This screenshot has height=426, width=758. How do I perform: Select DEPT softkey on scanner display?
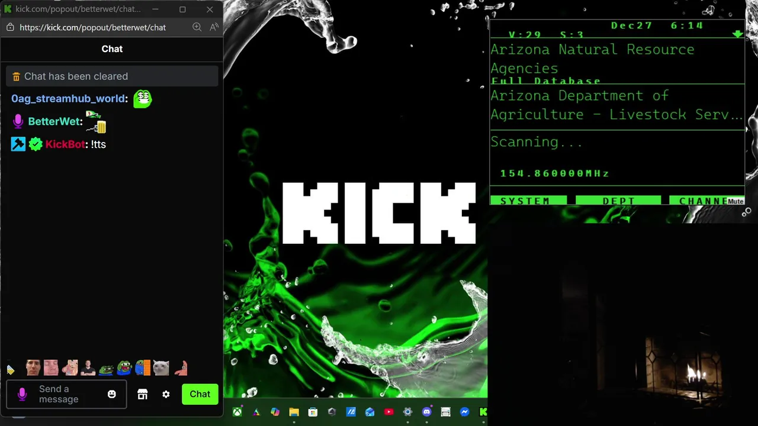tap(618, 201)
